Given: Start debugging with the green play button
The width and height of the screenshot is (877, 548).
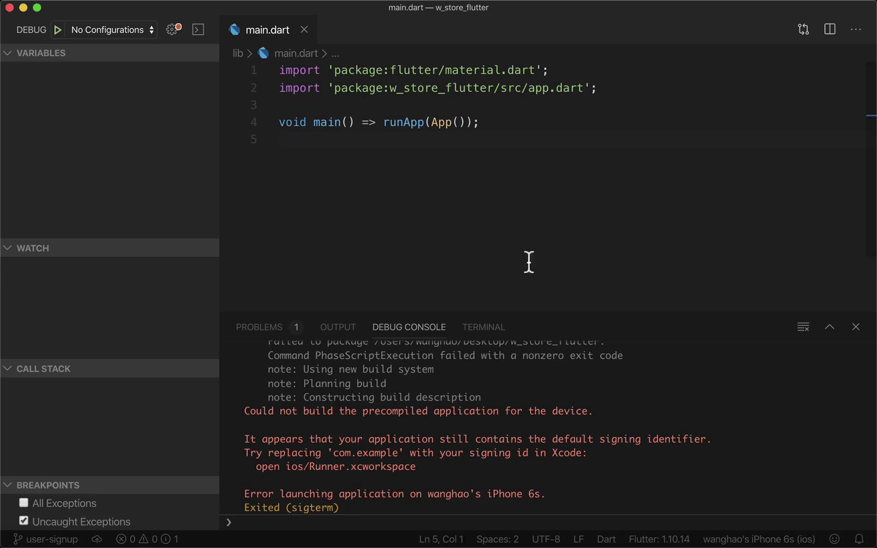Looking at the screenshot, I should (x=58, y=29).
